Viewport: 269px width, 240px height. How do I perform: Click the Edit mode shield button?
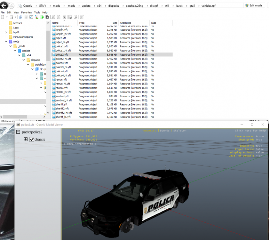click(253, 5)
